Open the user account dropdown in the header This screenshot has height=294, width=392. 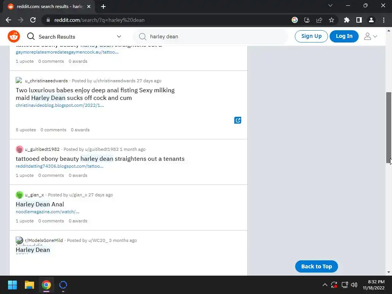click(x=371, y=36)
